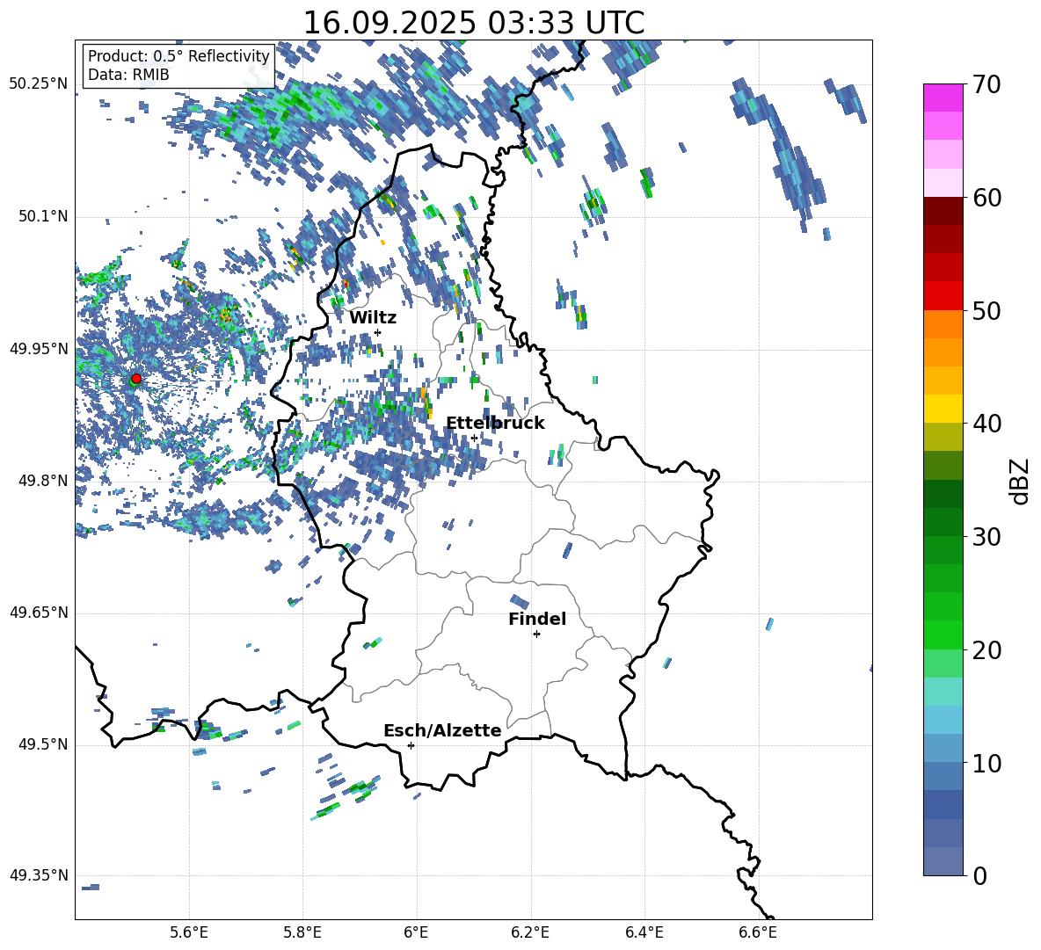This screenshot has width=1041, height=950.
Task: Click the 5.8°E longitude label
Action: tap(302, 933)
